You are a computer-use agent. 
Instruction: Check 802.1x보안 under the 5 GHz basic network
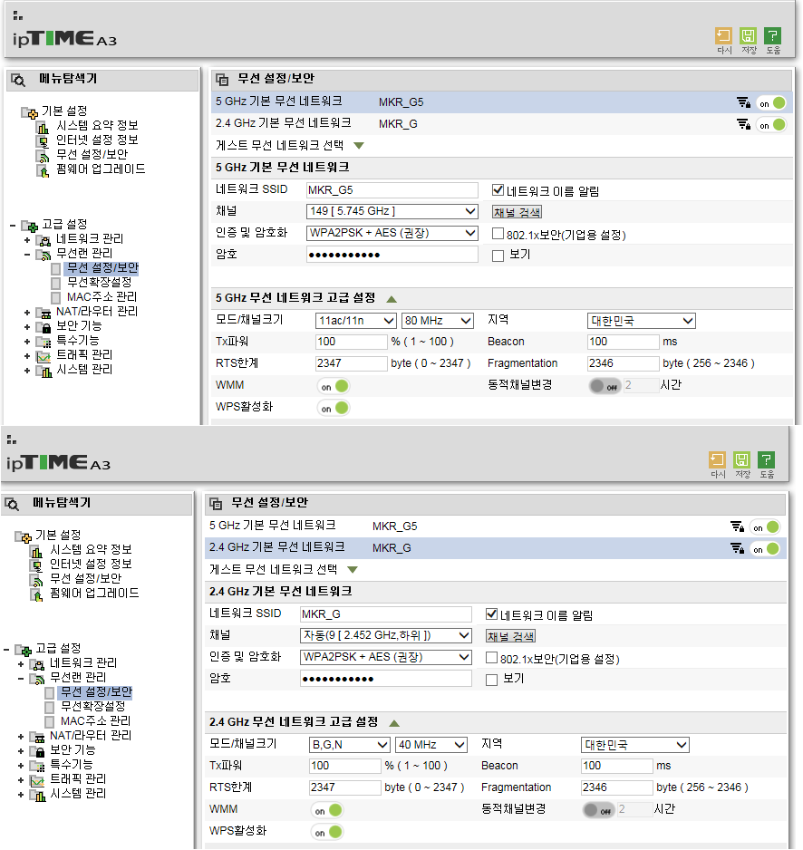(498, 234)
